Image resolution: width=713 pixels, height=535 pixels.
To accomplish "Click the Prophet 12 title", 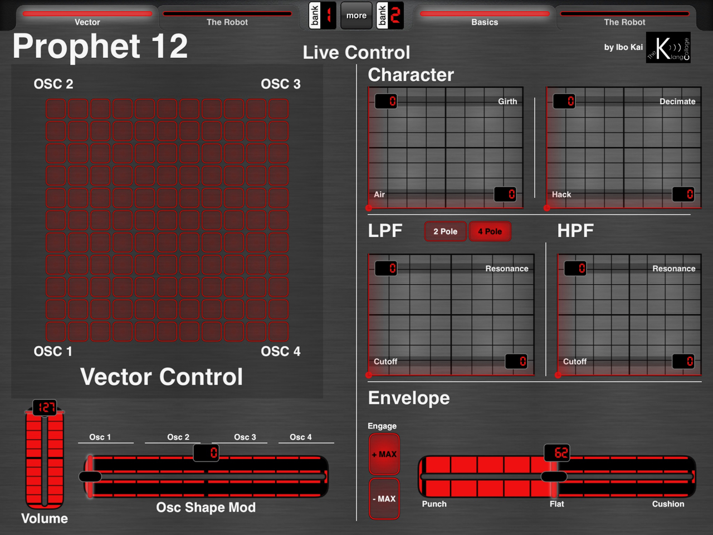I will 100,46.
